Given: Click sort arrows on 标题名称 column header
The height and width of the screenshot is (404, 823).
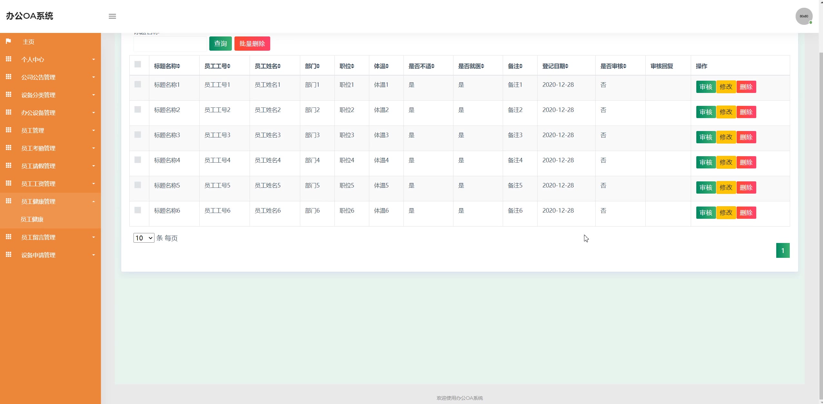Looking at the screenshot, I should coord(178,66).
